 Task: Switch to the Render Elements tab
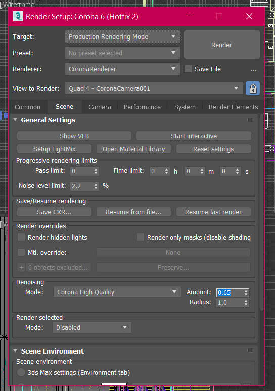point(233,107)
